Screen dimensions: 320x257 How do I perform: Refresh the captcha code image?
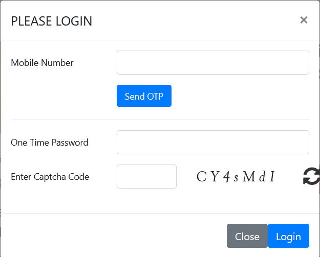click(x=311, y=176)
